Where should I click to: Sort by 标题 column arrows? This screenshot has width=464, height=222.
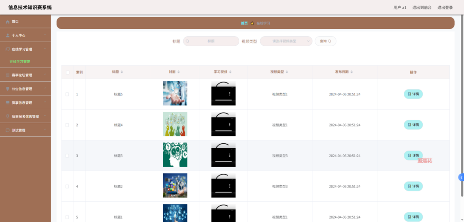[122, 72]
